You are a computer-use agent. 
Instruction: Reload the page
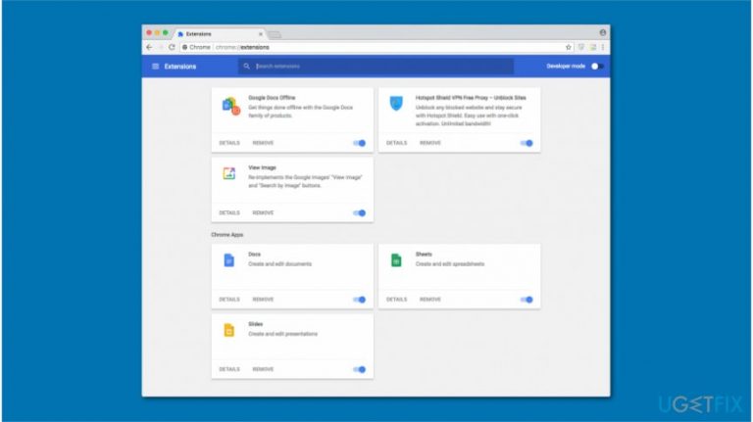[172, 47]
